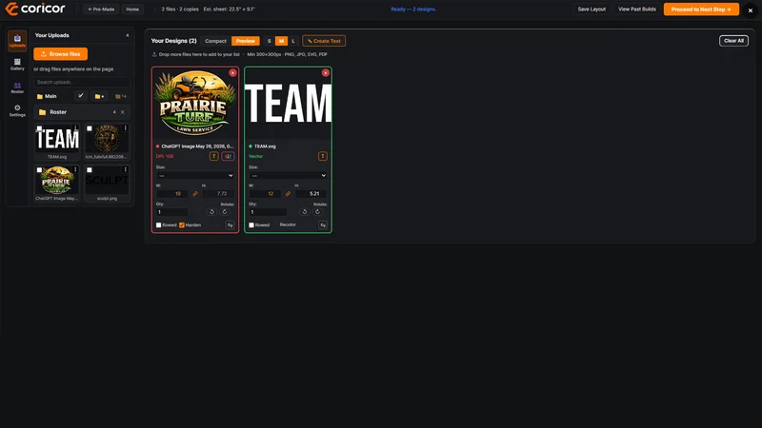The width and height of the screenshot is (762, 428).
Task: Click Save Layout
Action: click(592, 10)
